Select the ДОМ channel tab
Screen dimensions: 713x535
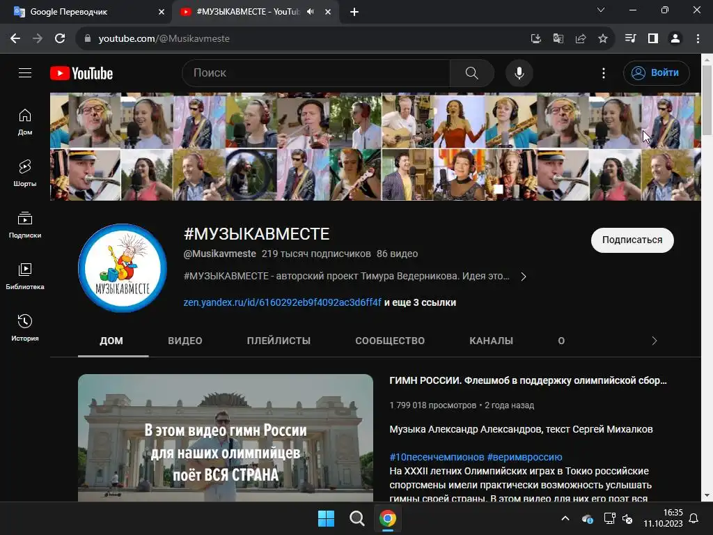click(111, 341)
